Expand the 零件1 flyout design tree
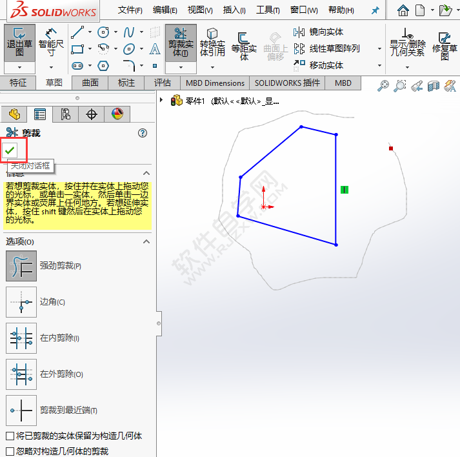The height and width of the screenshot is (457, 460). tap(161, 100)
